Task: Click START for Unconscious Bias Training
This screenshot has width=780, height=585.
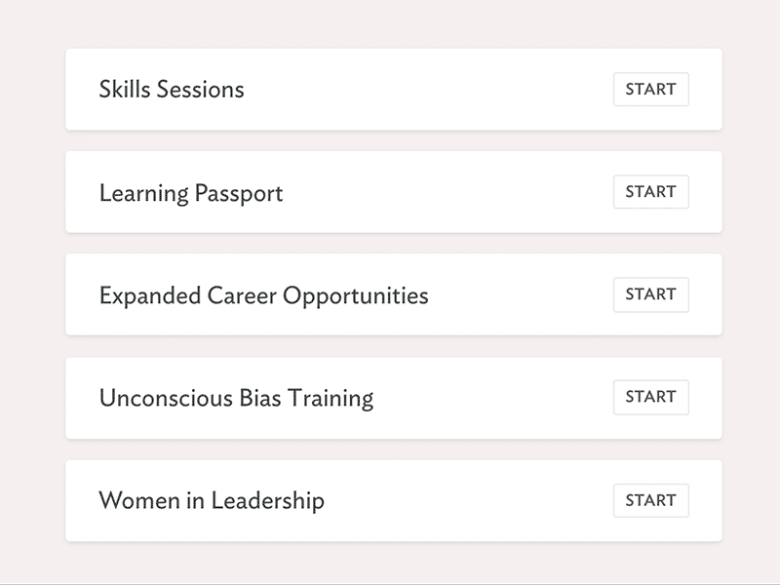Action: pos(650,397)
